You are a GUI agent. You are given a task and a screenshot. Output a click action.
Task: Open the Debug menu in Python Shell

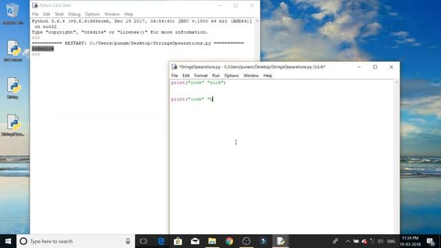tap(74, 14)
